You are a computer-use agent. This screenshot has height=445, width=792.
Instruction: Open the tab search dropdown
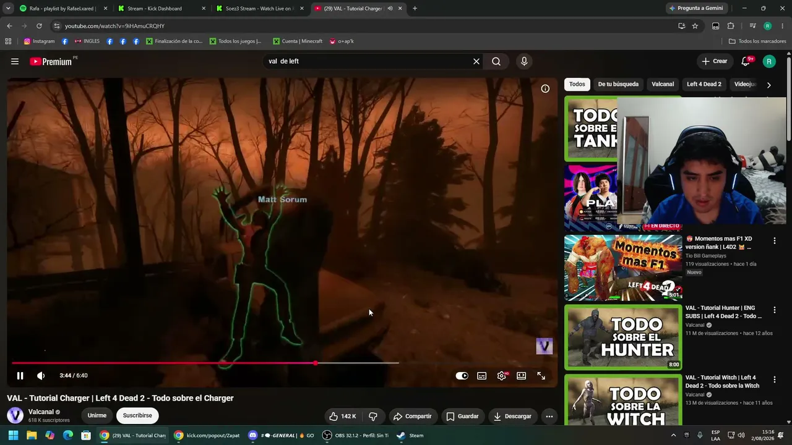pos(8,9)
